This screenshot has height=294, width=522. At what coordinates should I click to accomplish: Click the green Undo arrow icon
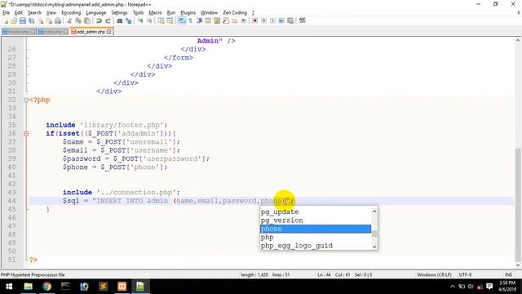click(x=99, y=20)
